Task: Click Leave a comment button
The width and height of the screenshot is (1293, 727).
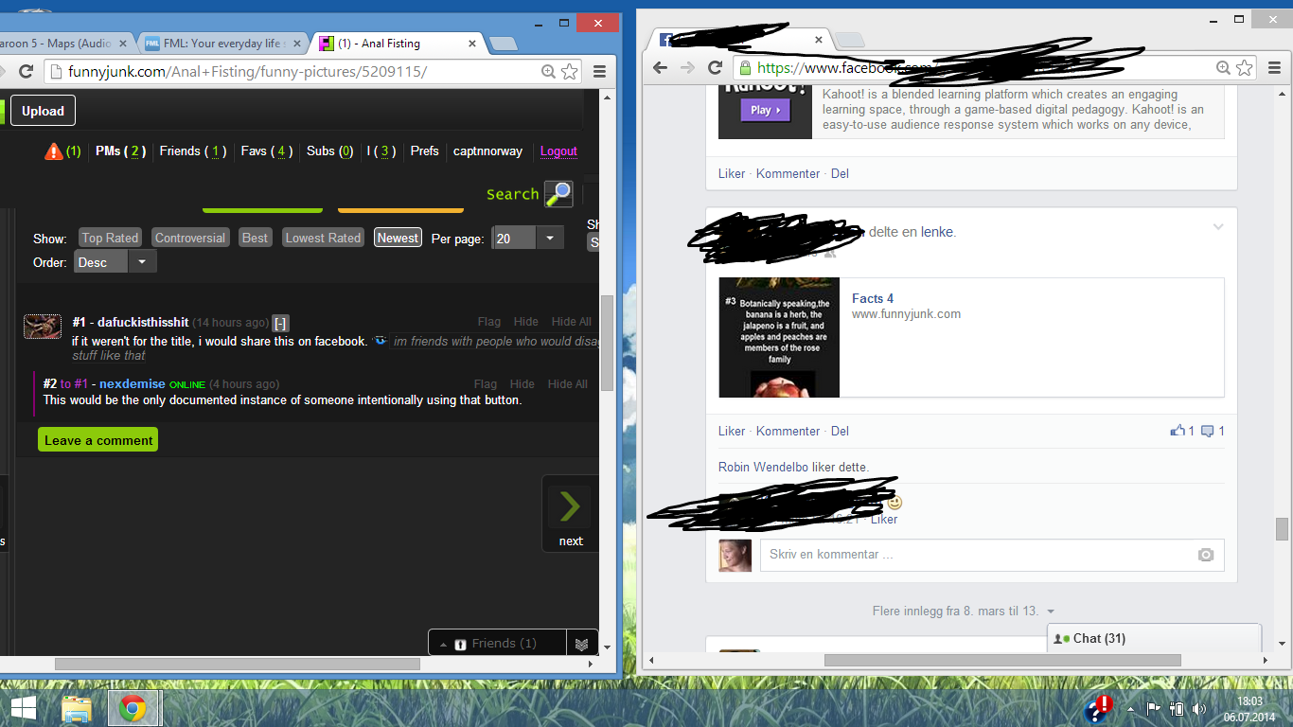Action: pyautogui.click(x=98, y=440)
